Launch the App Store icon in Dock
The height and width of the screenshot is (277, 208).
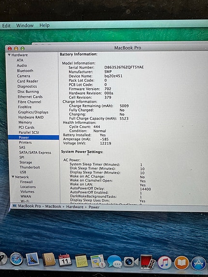pyautogui.click(x=198, y=263)
